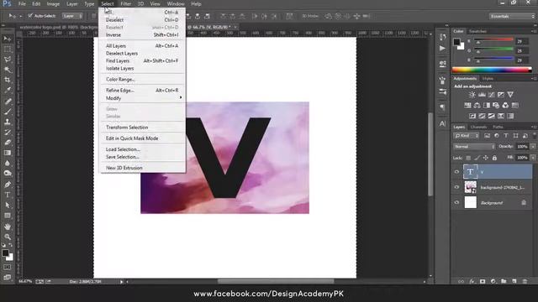538x302 pixels.
Task: Select the Clone Stamp tool
Action: [x=8, y=122]
